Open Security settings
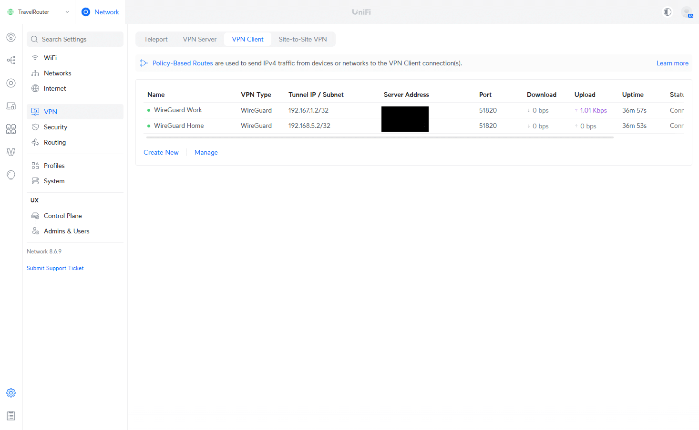The image size is (699, 430). [x=75, y=127]
